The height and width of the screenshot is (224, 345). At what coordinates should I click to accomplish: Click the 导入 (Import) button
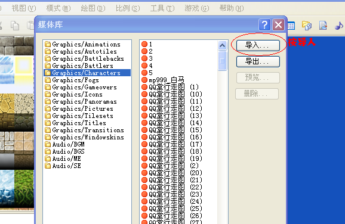click(258, 45)
